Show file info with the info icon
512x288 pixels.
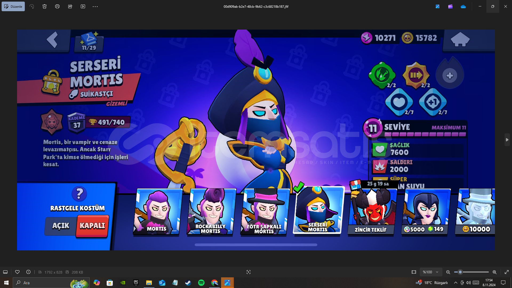click(28, 272)
